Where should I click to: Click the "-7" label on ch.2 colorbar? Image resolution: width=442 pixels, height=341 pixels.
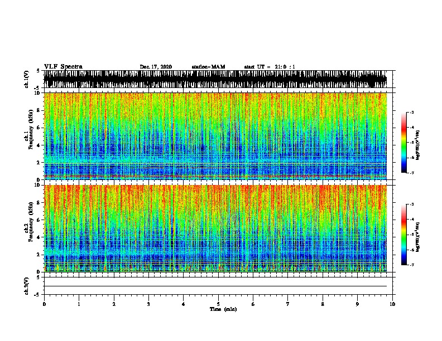pyautogui.click(x=411, y=265)
